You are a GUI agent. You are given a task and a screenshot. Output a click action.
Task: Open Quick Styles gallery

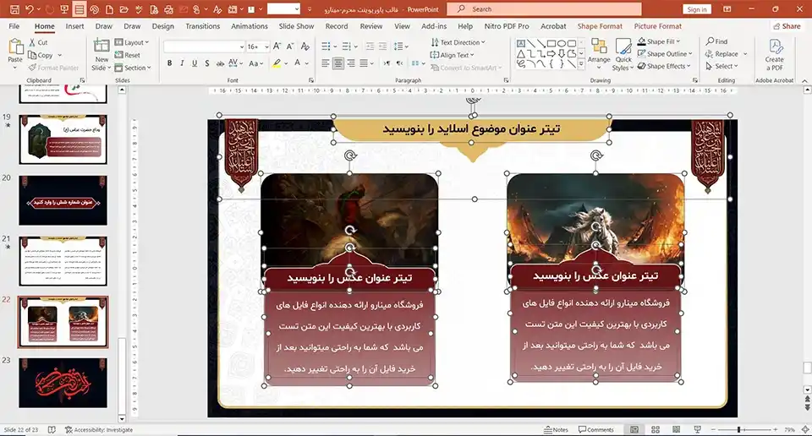click(623, 54)
